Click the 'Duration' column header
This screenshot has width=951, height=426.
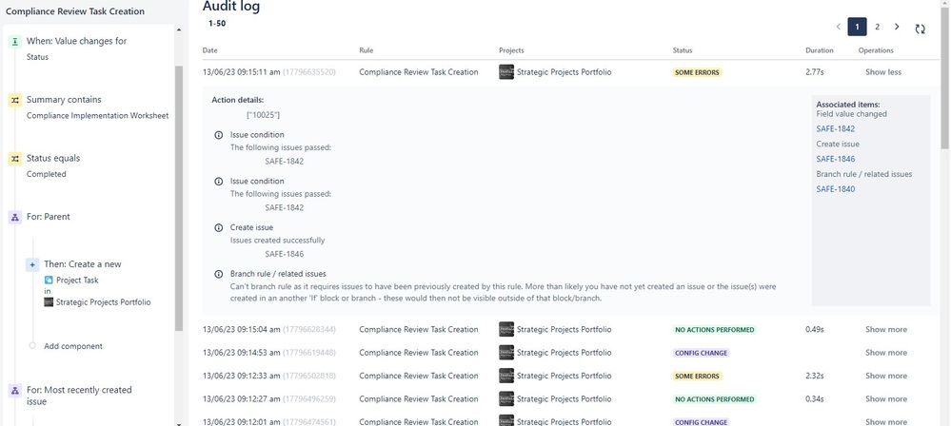pyautogui.click(x=820, y=50)
